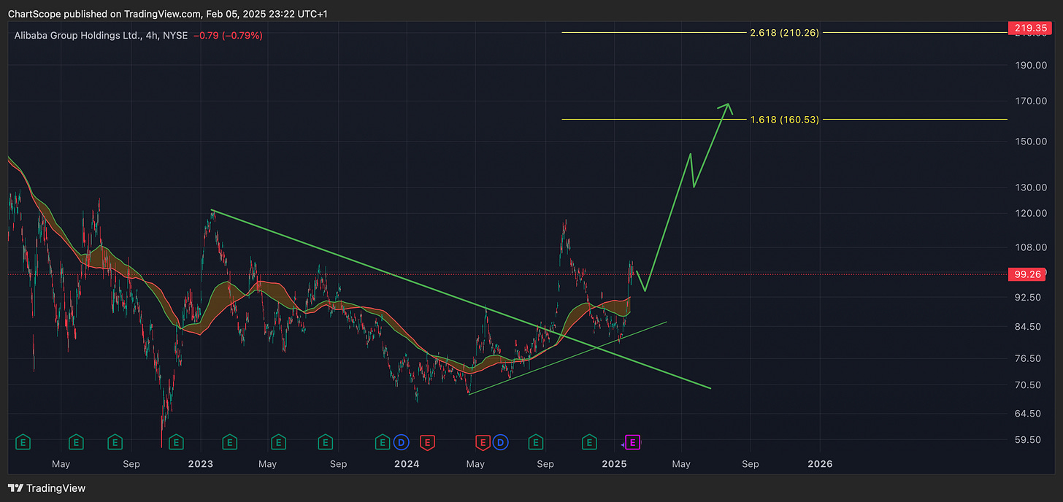Click the TradingView logo at bottom left
The image size is (1063, 502).
pyautogui.click(x=47, y=488)
